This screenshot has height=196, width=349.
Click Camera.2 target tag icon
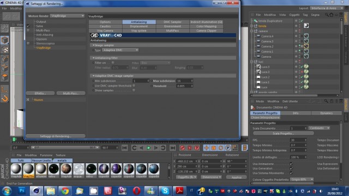tap(306, 46)
